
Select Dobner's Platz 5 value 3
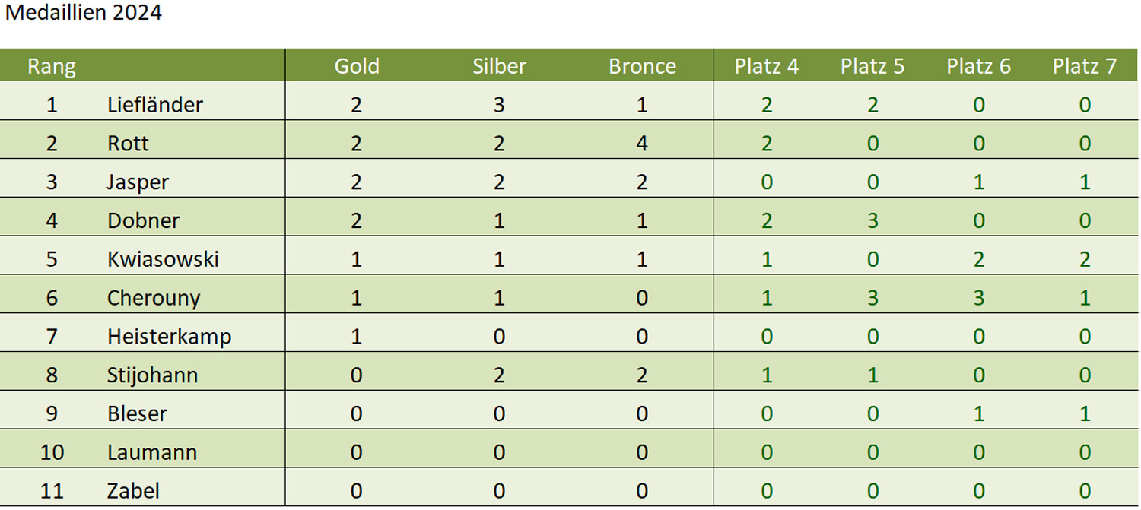click(x=872, y=220)
